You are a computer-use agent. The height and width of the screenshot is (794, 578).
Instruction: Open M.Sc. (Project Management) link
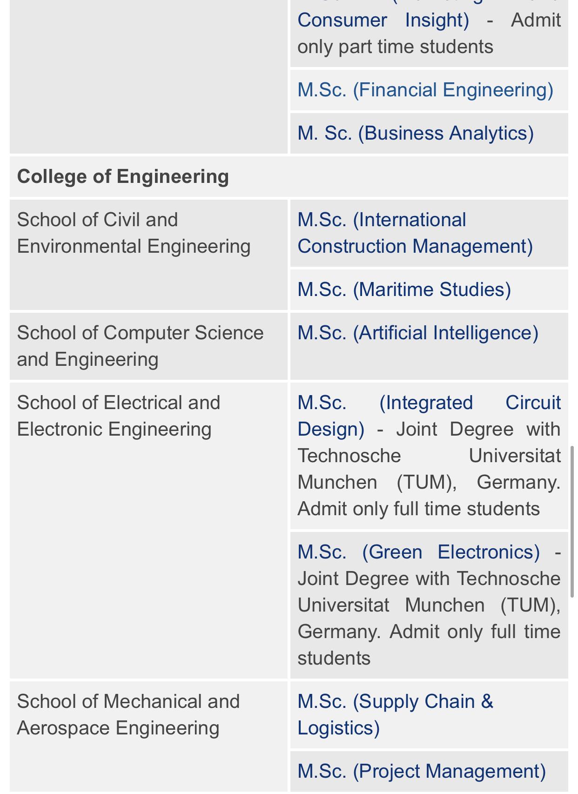(421, 771)
